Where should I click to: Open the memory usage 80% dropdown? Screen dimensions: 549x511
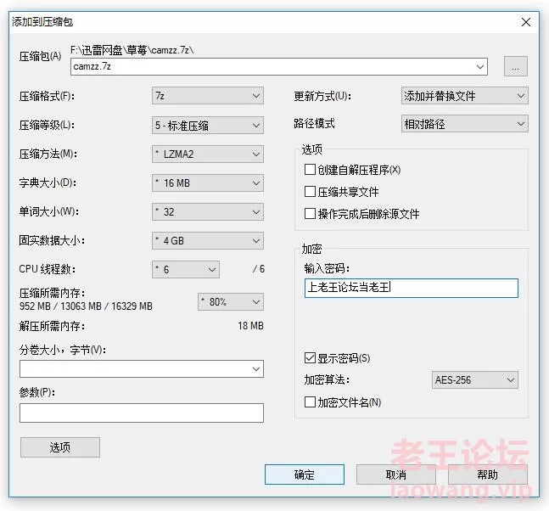click(231, 302)
